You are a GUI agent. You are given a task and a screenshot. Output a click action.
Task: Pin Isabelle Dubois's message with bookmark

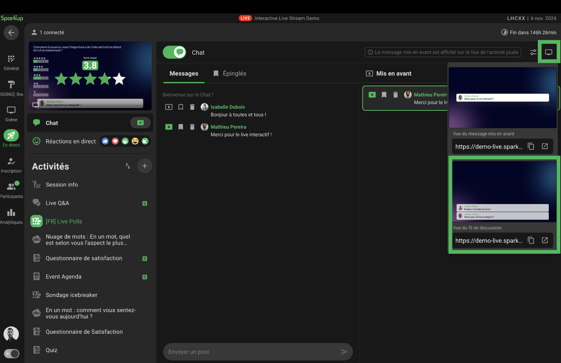[x=181, y=107]
